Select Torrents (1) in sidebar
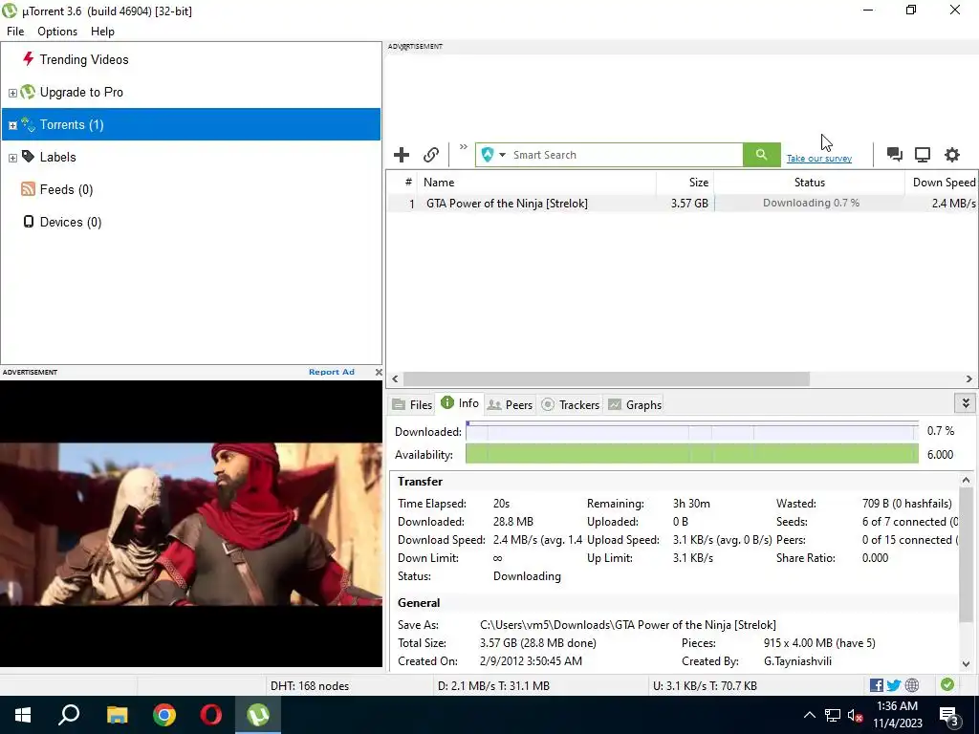979x734 pixels. 191,124
